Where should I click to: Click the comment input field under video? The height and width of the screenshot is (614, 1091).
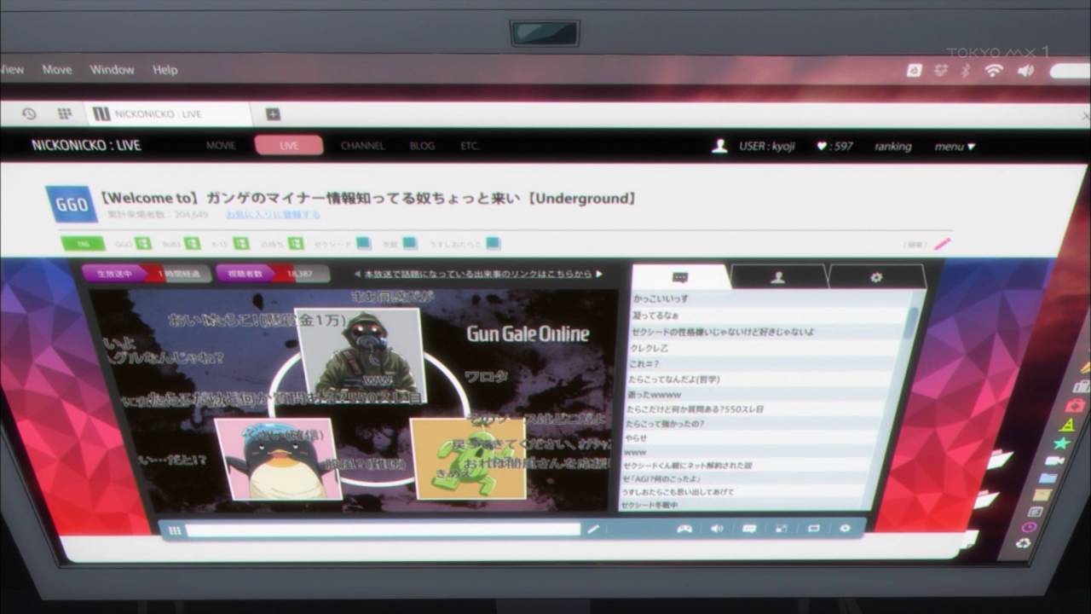pos(384,530)
